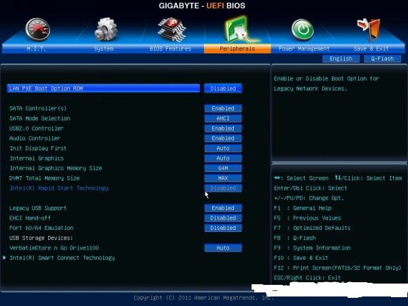Click the System gears icon
Viewport: 408px width, 306px height.
(105, 29)
